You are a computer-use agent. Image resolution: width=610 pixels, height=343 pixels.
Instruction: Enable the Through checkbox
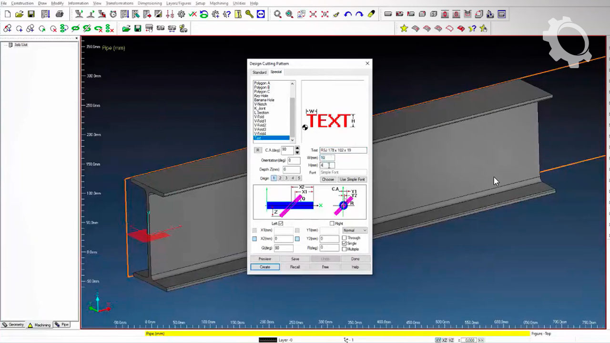tap(345, 238)
